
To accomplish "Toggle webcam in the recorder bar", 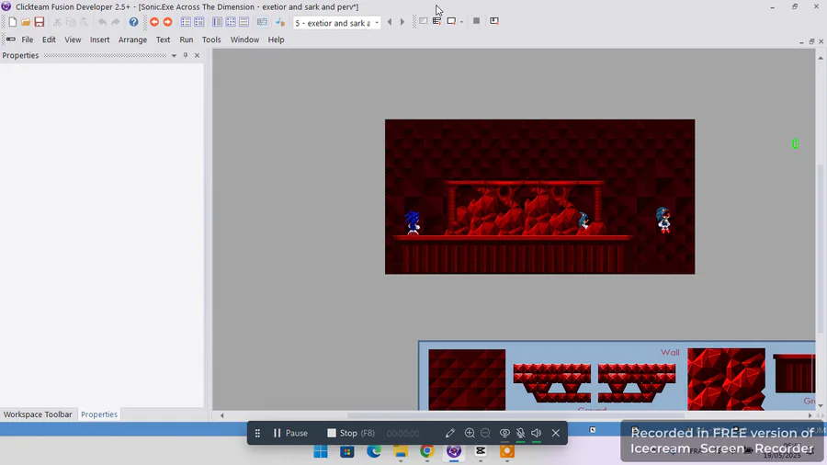I will click(x=504, y=433).
